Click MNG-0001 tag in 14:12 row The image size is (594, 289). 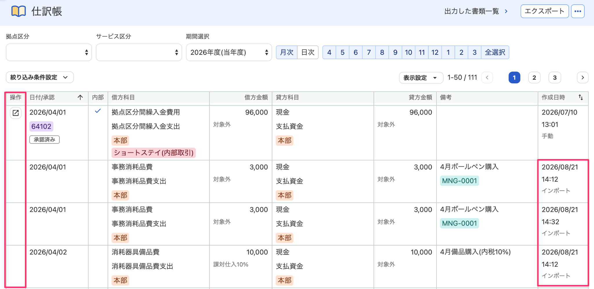pyautogui.click(x=459, y=181)
